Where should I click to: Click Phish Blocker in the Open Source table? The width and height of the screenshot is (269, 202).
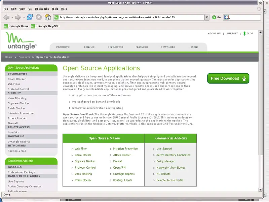(x=83, y=180)
